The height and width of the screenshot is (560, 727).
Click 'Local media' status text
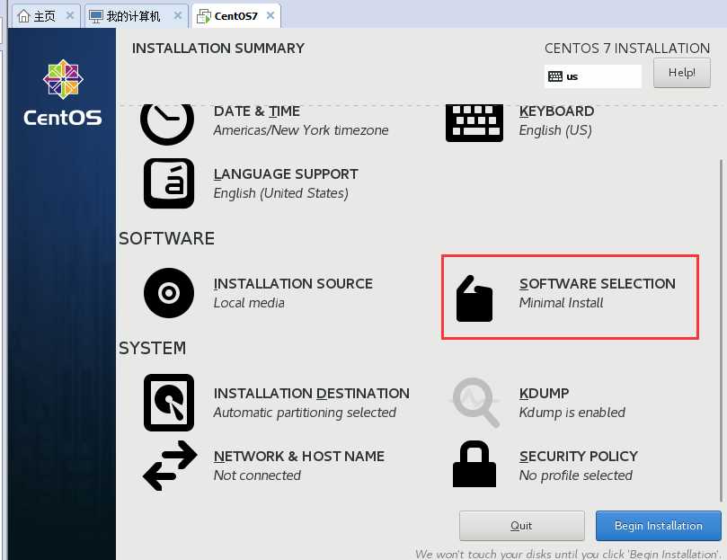point(249,303)
